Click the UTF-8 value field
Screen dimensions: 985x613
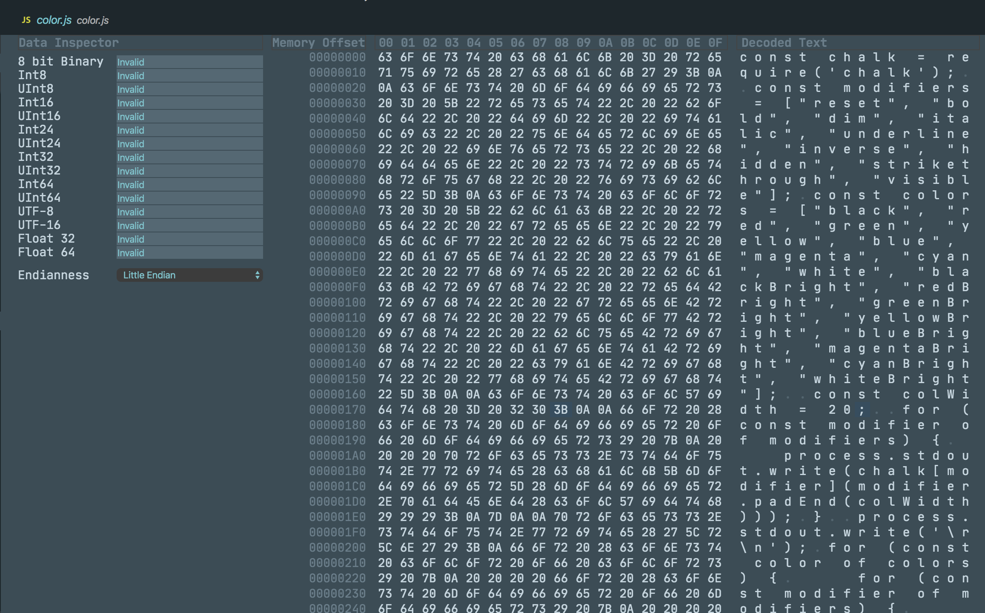pyautogui.click(x=189, y=212)
